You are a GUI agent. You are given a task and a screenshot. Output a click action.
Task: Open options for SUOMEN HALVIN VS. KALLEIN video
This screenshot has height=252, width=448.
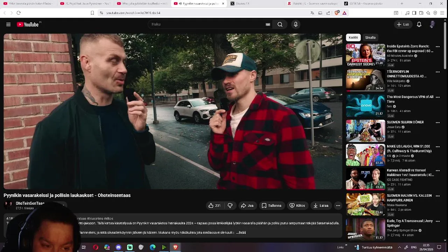pyautogui.click(x=437, y=196)
